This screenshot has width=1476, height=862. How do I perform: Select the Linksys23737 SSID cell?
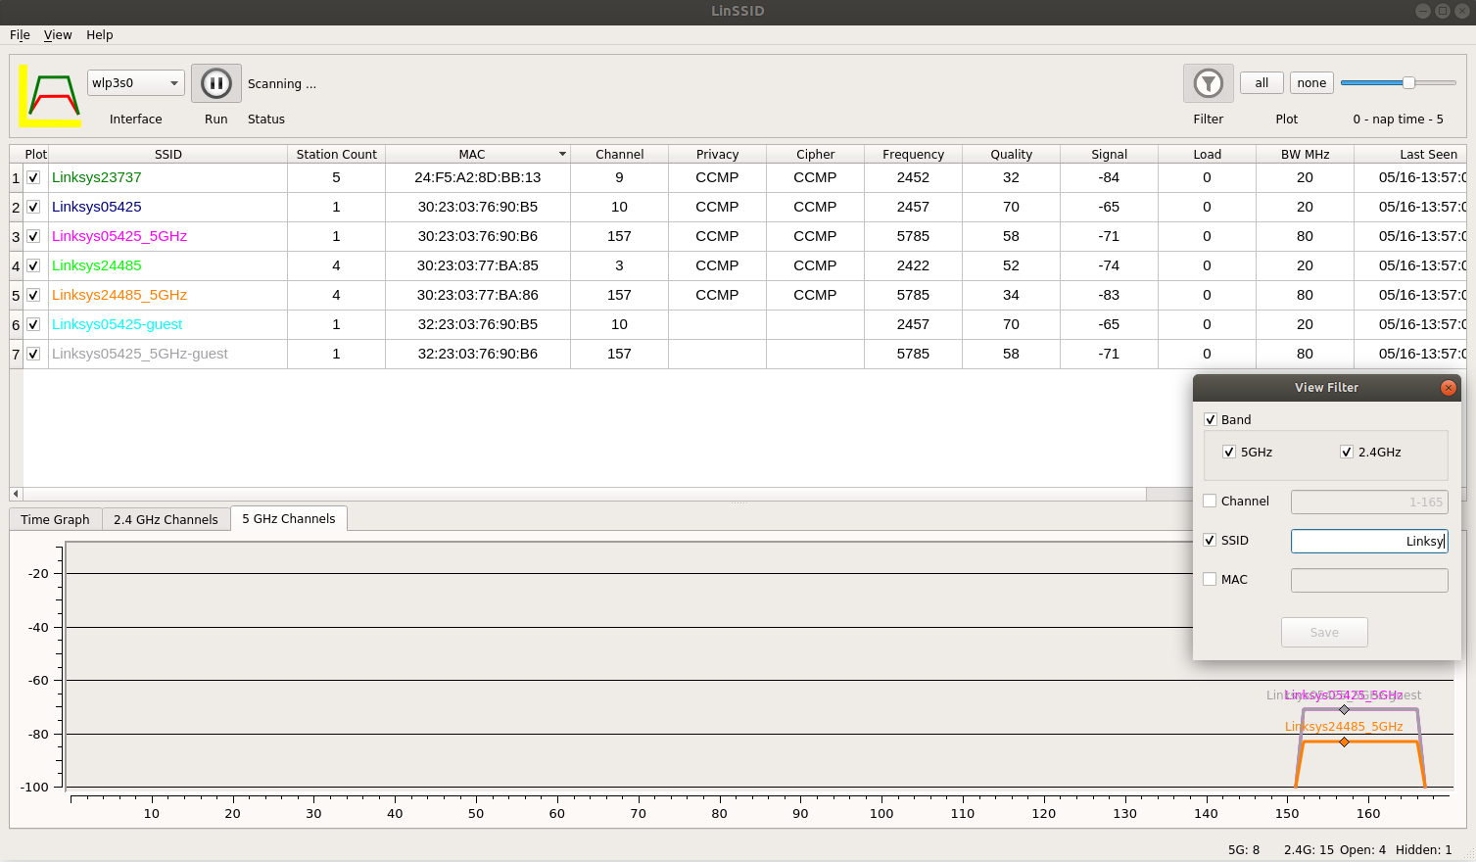tap(167, 177)
